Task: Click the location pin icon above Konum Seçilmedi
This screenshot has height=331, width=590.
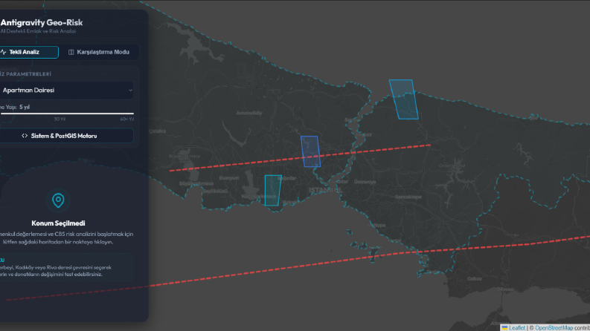Action: [58, 200]
